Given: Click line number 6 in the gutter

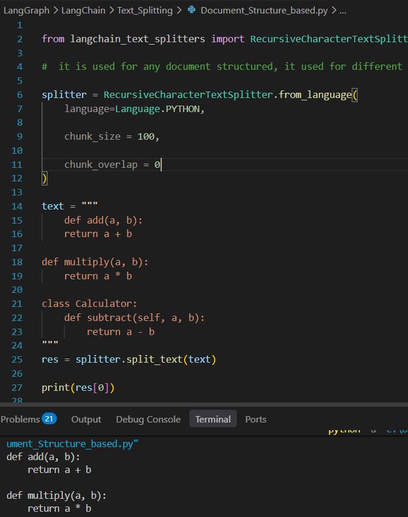Looking at the screenshot, I should (x=20, y=95).
